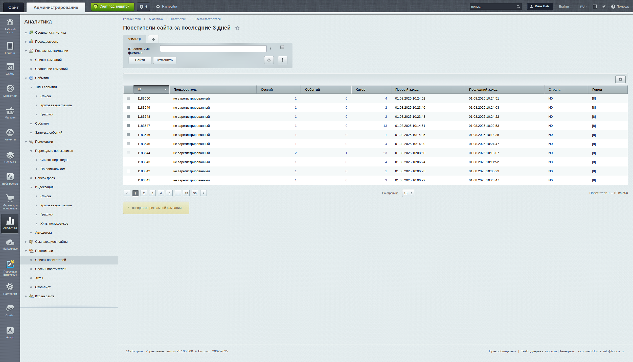Click the ID, логин, имя filter input
The width and height of the screenshot is (633, 362).
[x=213, y=49]
